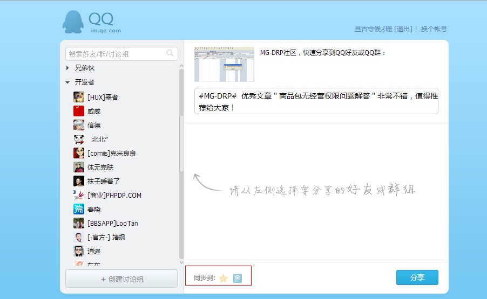Select friend name 逍遥
The height and width of the screenshot is (299, 487).
click(94, 251)
